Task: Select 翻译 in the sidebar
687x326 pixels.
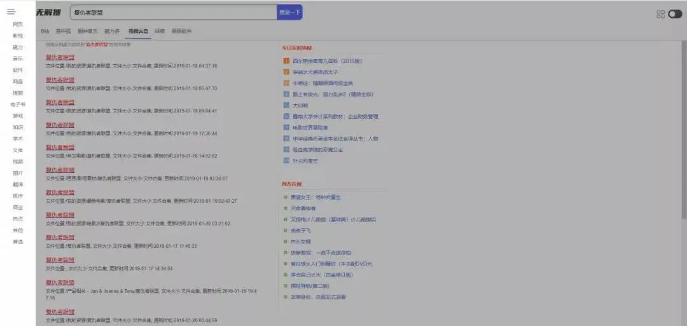Action: tap(18, 185)
